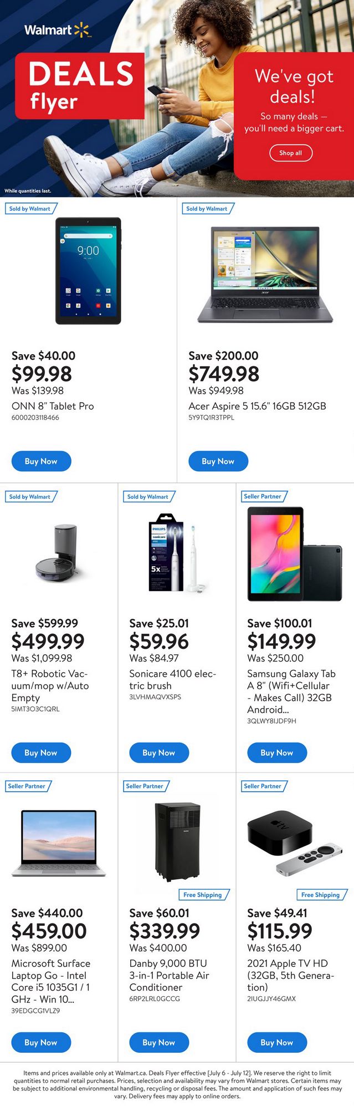
Task: Click the Walmart spark logo
Action: coord(81,29)
